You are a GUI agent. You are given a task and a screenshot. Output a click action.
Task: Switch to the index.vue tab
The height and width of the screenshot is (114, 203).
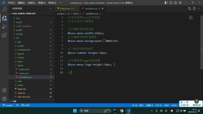(x=67, y=9)
